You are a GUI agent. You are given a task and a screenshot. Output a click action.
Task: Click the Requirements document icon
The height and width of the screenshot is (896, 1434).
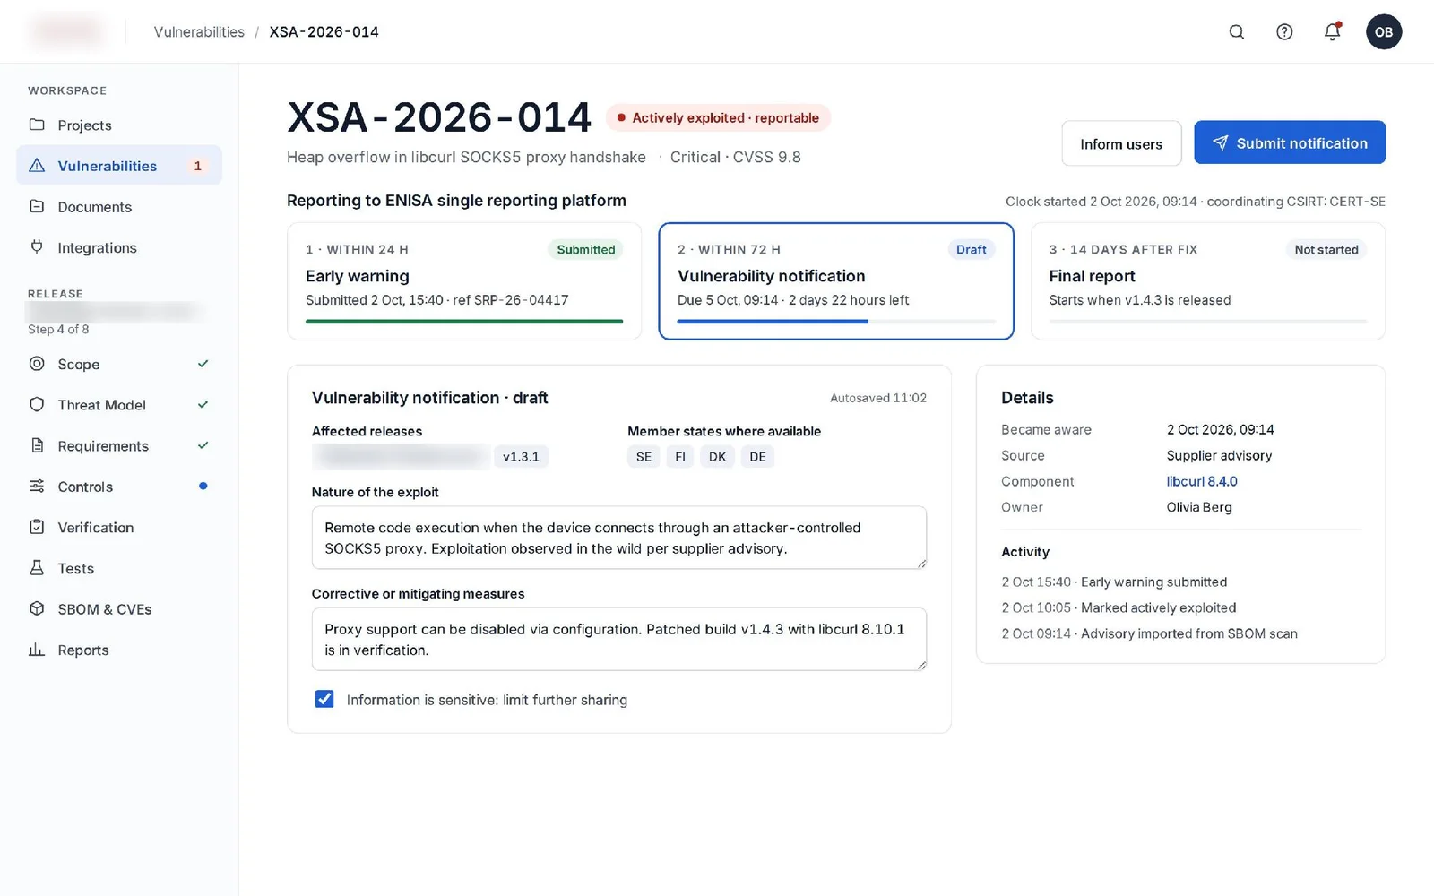pos(37,445)
